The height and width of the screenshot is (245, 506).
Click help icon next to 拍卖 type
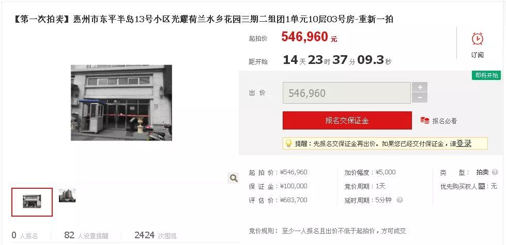click(x=495, y=173)
